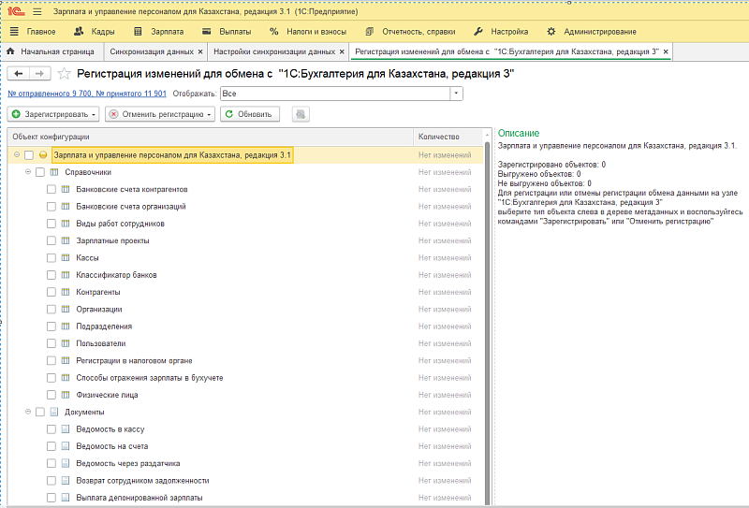749x508 pixels.
Task: Collapse the Документы tree node
Action: point(28,412)
